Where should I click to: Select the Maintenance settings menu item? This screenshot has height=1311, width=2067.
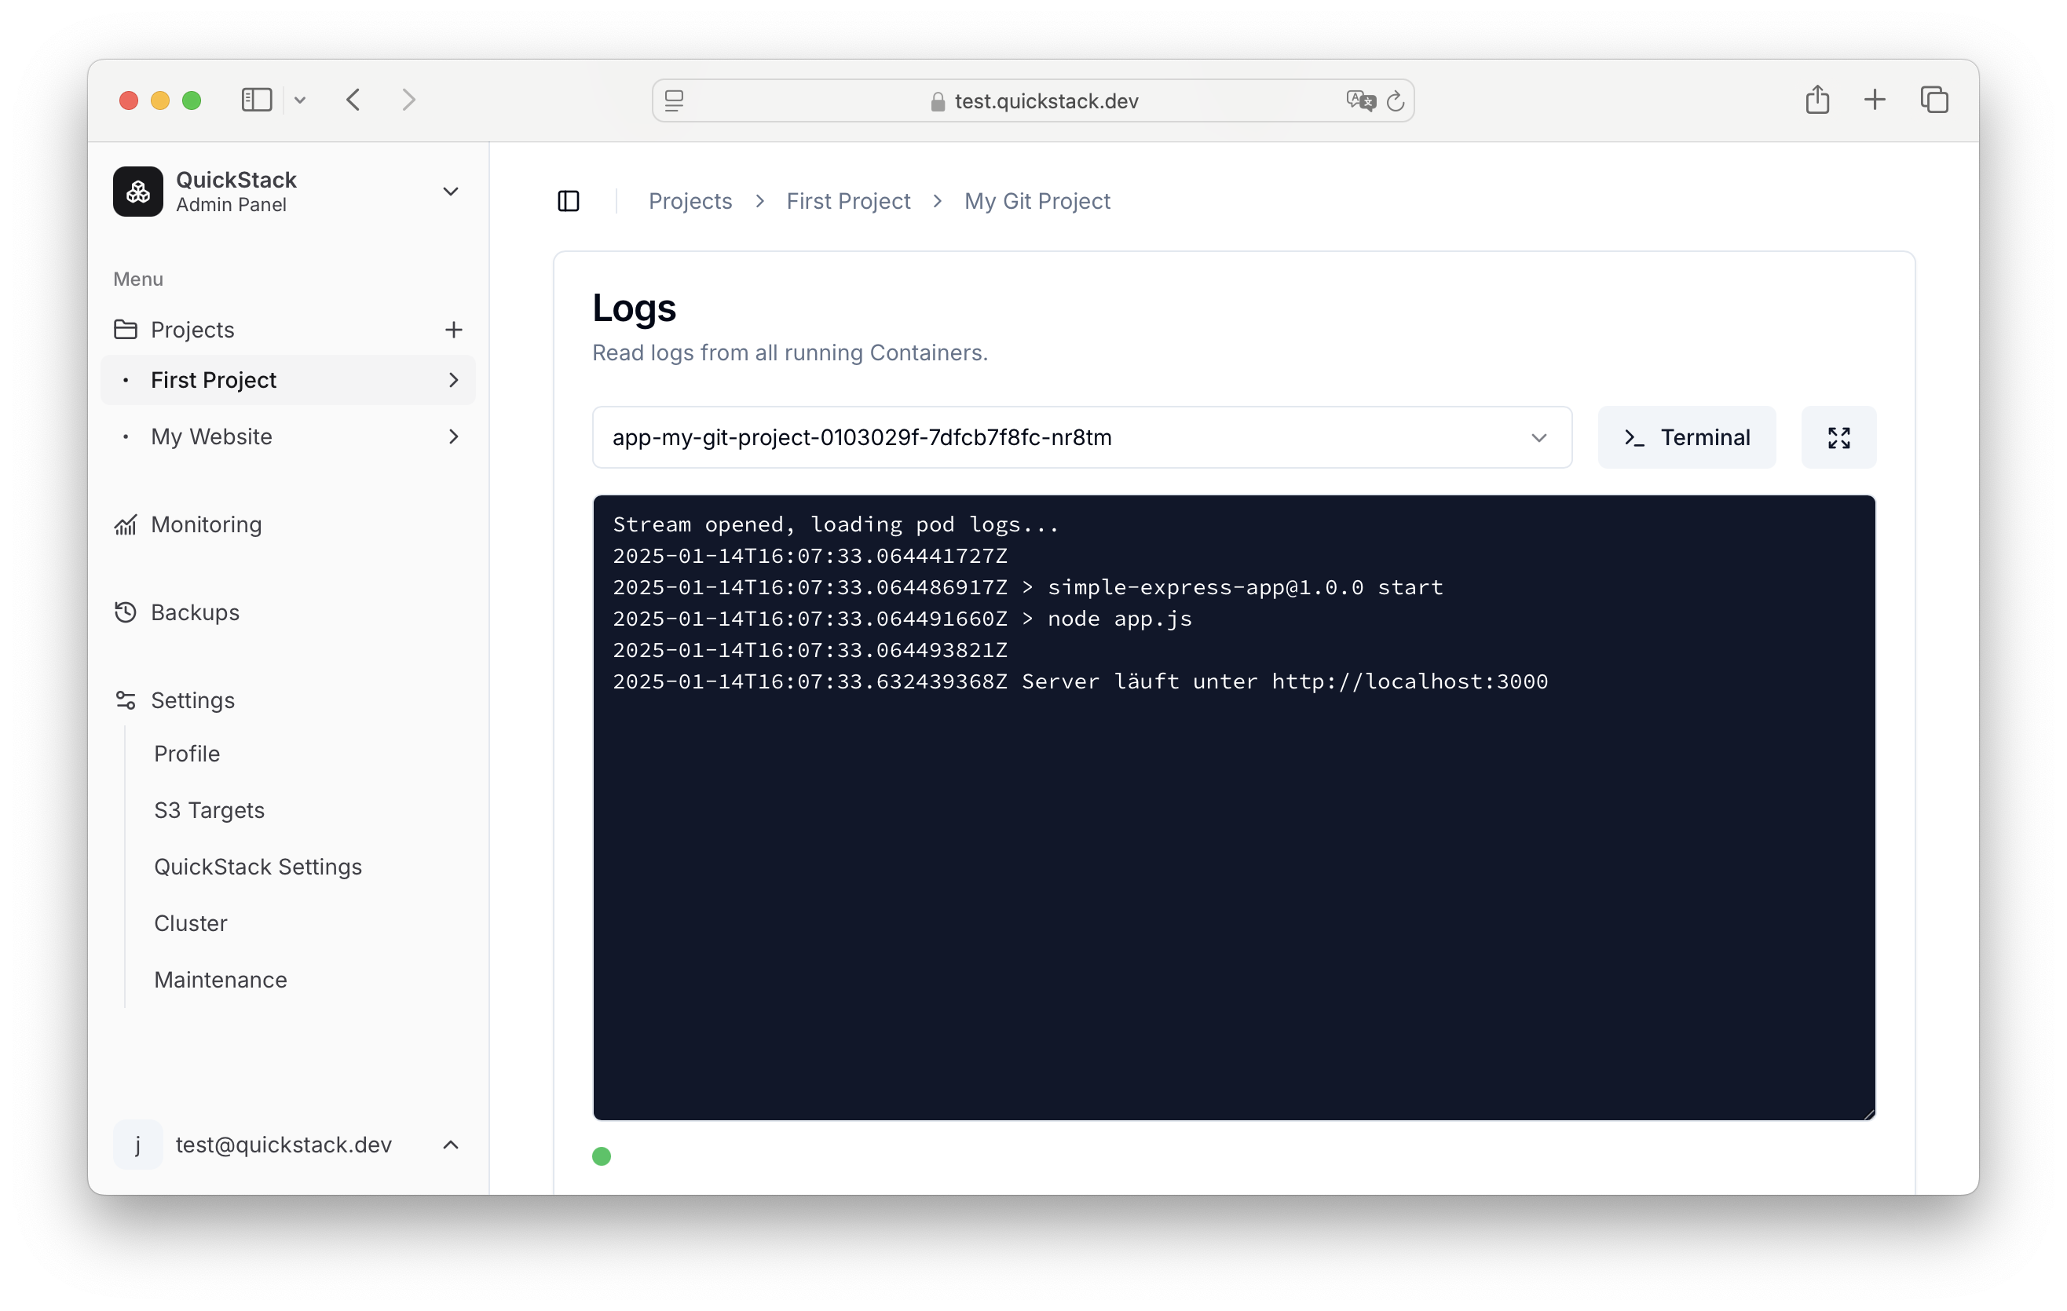[221, 980]
